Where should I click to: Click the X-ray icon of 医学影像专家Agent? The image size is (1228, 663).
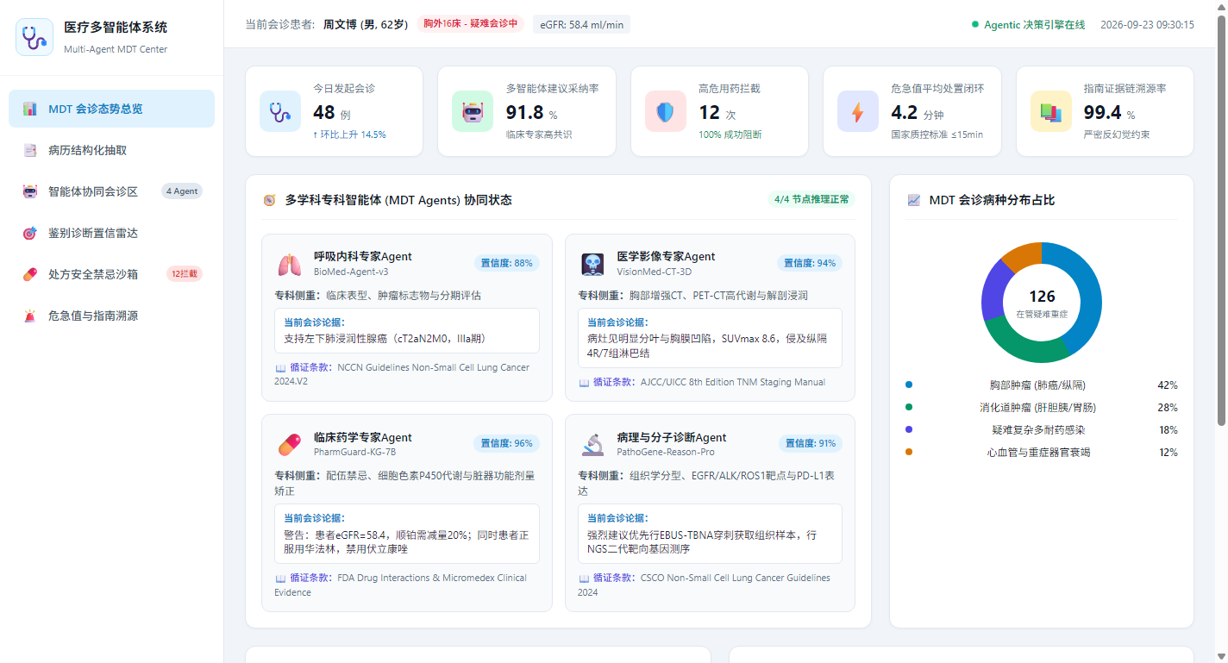tap(592, 264)
